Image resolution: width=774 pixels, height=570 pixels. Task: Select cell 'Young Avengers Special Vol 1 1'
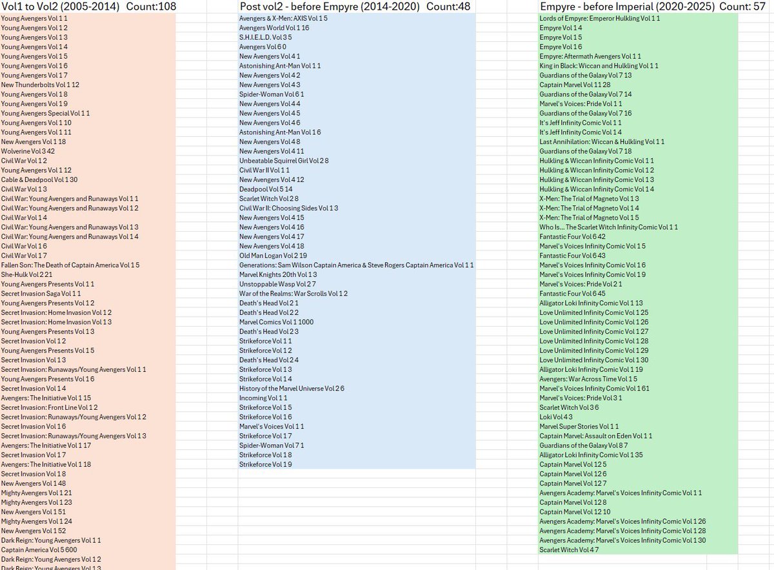coord(88,114)
